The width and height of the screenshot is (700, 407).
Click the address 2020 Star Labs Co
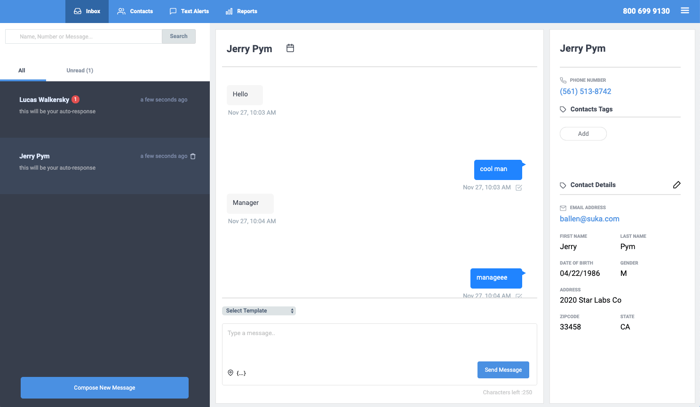click(590, 300)
